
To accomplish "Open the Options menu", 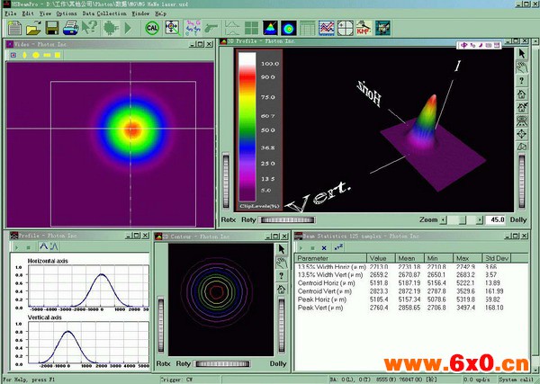I will [67, 14].
